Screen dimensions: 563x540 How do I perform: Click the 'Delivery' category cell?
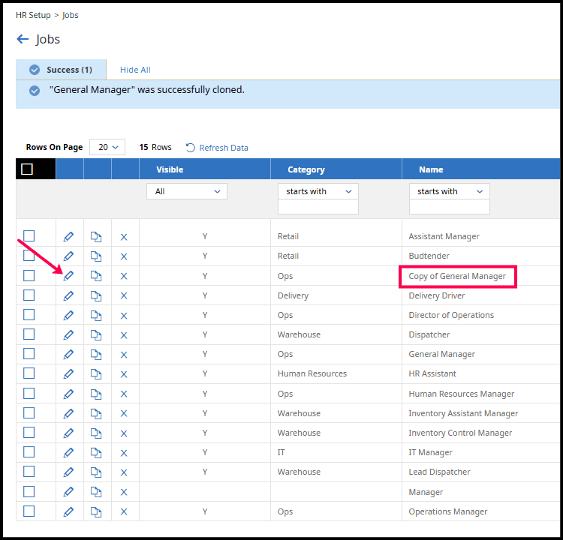pyautogui.click(x=293, y=295)
